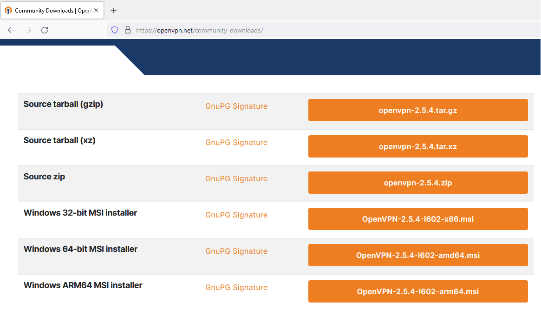541x316 pixels.
Task: Close the Community Downloads tab
Action: tap(96, 10)
